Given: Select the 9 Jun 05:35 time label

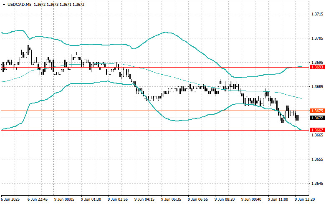Looking at the screenshot, I should [171, 199].
